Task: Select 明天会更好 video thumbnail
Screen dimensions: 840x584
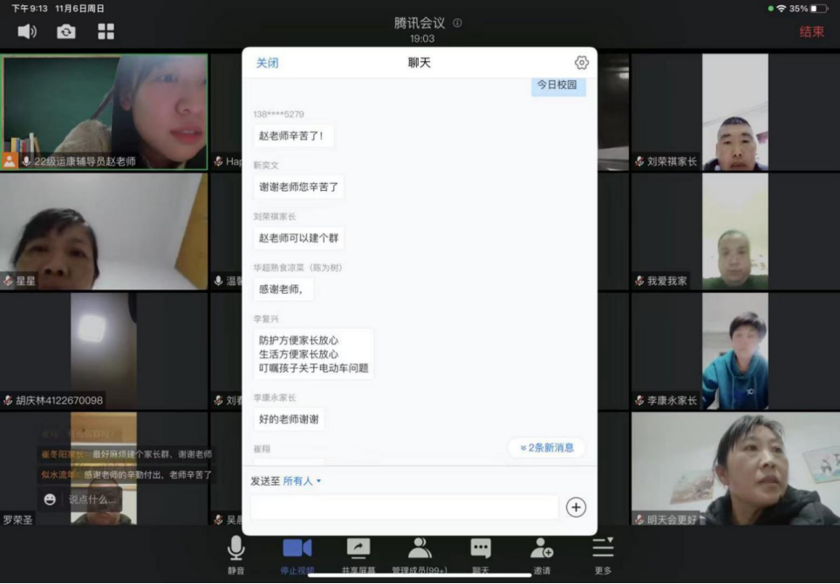Action: [x=735, y=469]
